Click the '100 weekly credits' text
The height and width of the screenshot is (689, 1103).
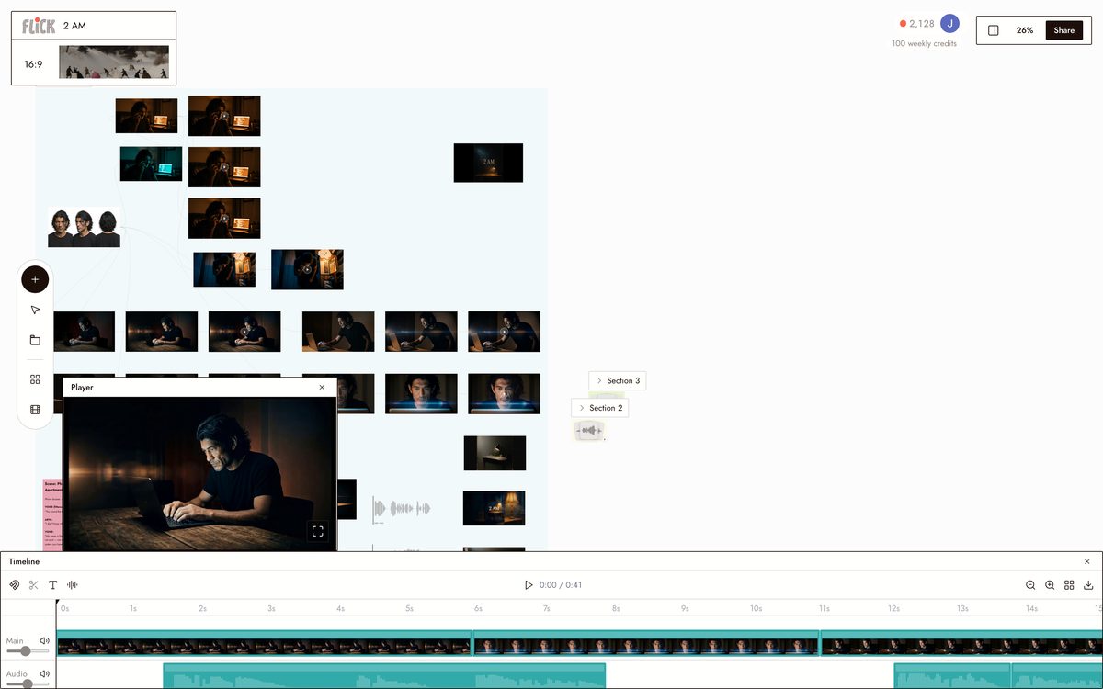click(x=924, y=43)
